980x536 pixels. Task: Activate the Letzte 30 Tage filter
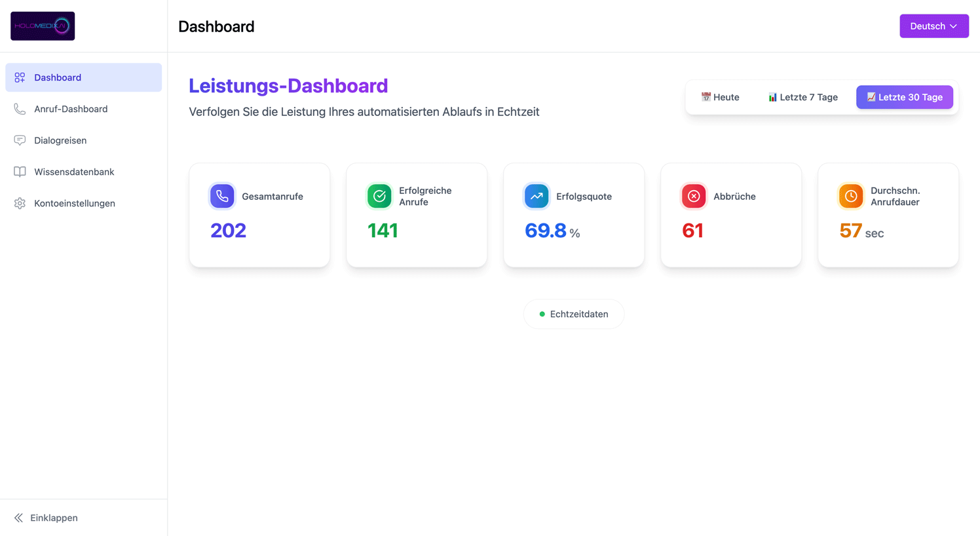point(904,97)
